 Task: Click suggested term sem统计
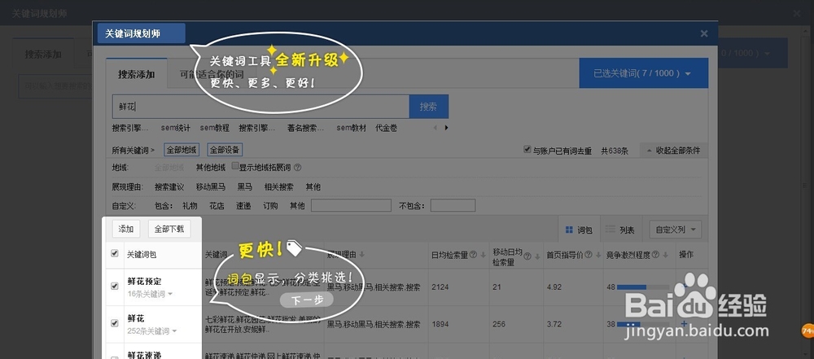pos(176,128)
